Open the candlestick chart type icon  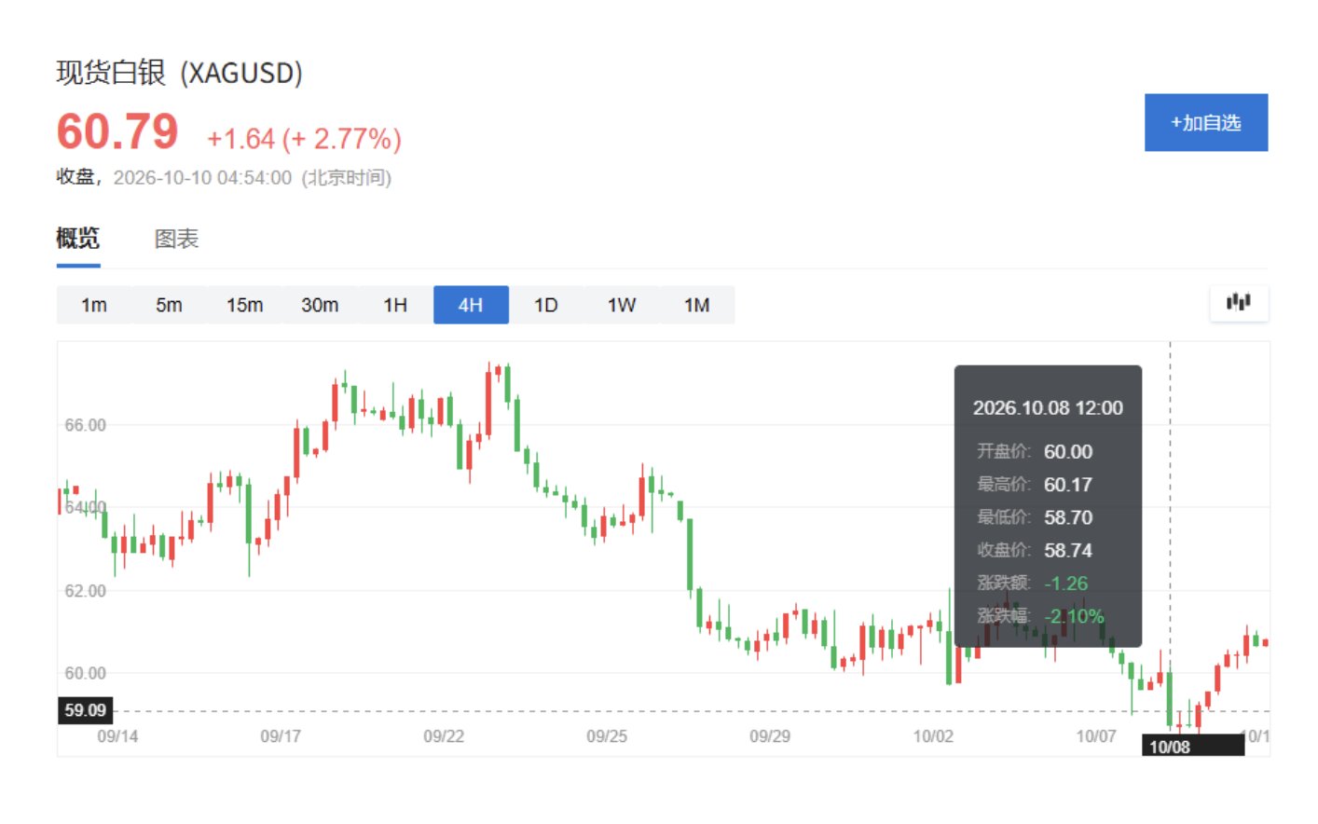tap(1239, 303)
